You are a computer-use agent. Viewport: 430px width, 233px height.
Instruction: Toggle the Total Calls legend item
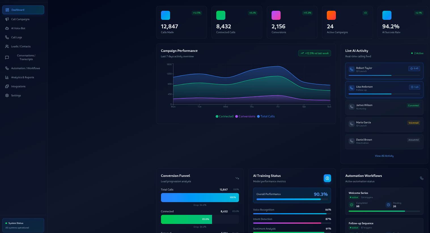266,116
